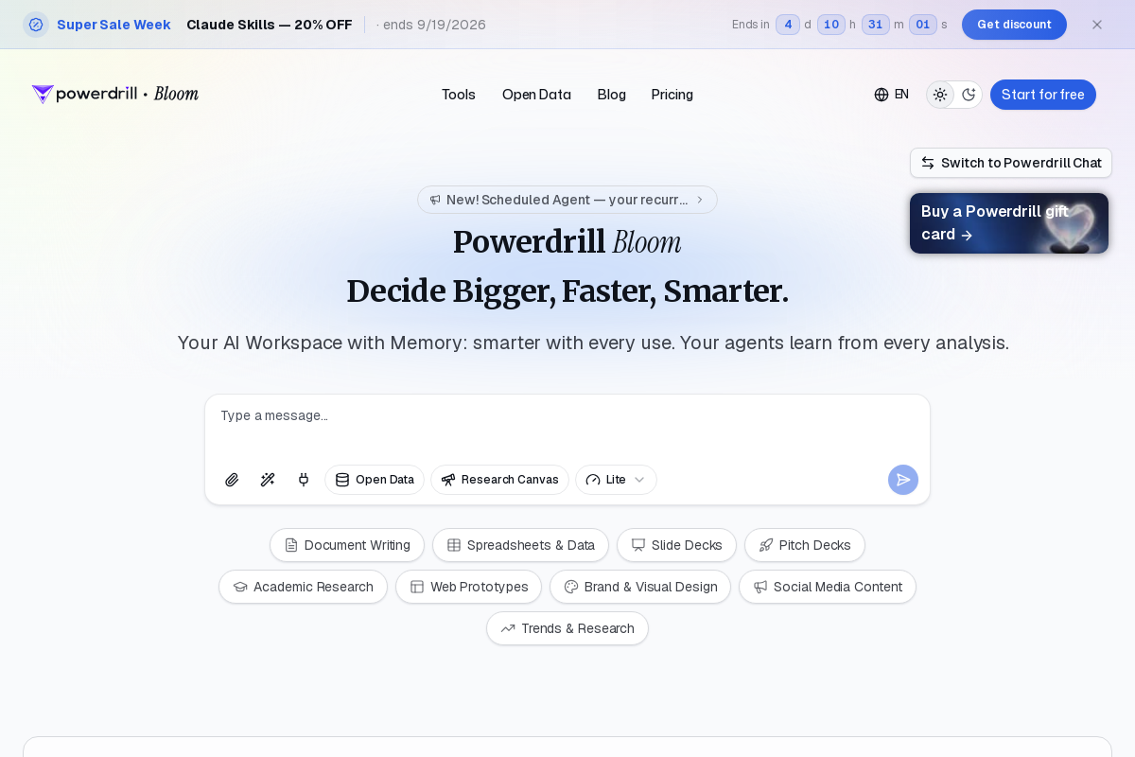Image resolution: width=1135 pixels, height=757 pixels.
Task: Select the Slide Decks chip
Action: (676, 545)
